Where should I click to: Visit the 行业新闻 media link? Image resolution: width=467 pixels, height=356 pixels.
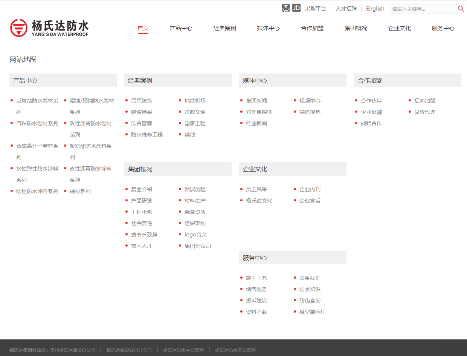point(256,123)
